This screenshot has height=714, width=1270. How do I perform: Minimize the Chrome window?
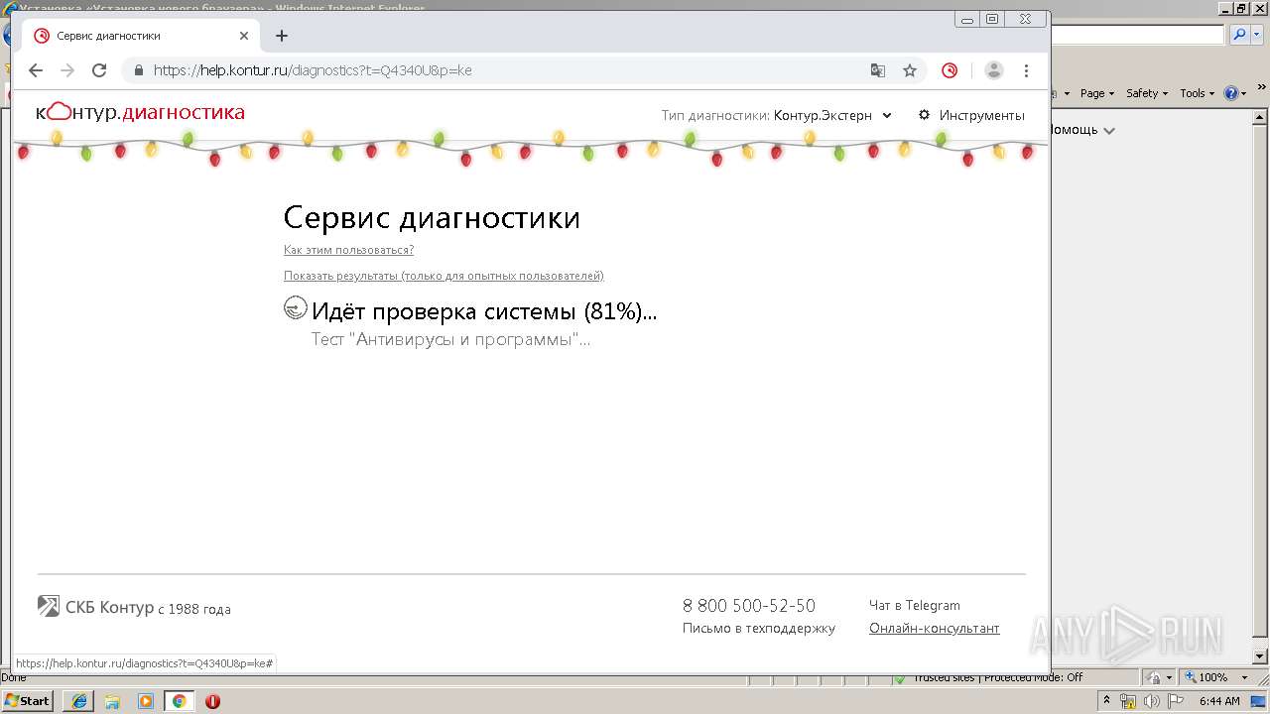tap(968, 19)
